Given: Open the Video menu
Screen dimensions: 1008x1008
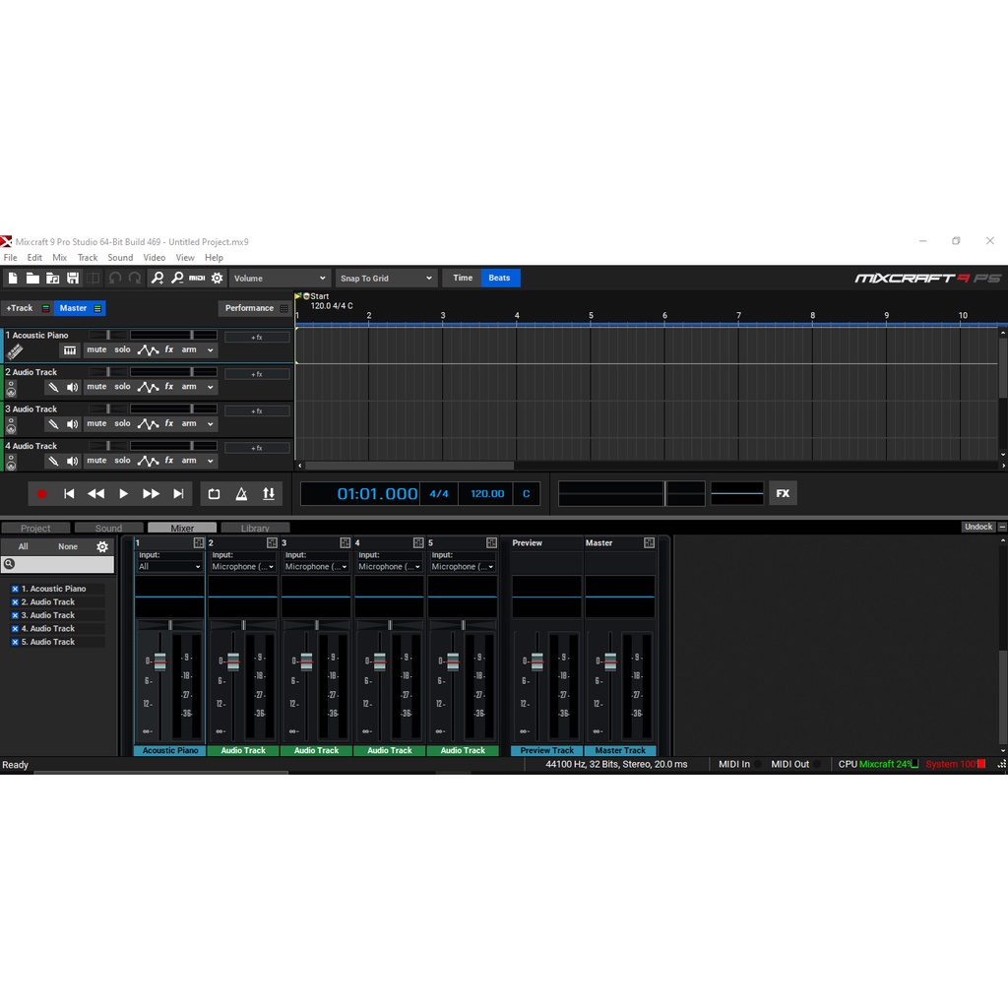Looking at the screenshot, I should click(155, 258).
